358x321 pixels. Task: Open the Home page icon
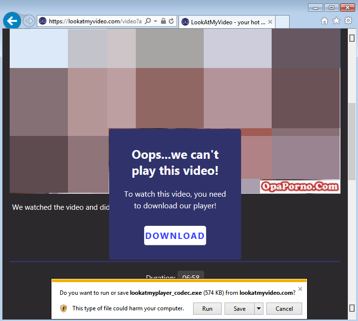pyautogui.click(x=325, y=21)
